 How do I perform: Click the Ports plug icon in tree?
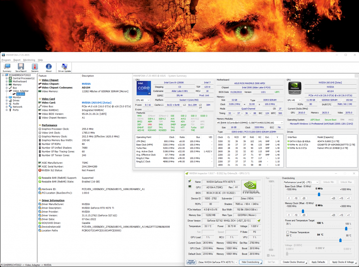pyautogui.click(x=11, y=110)
